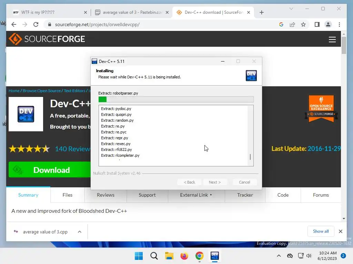
Task: Click the Home breadcrumb link
Action: pyautogui.click(x=14, y=91)
